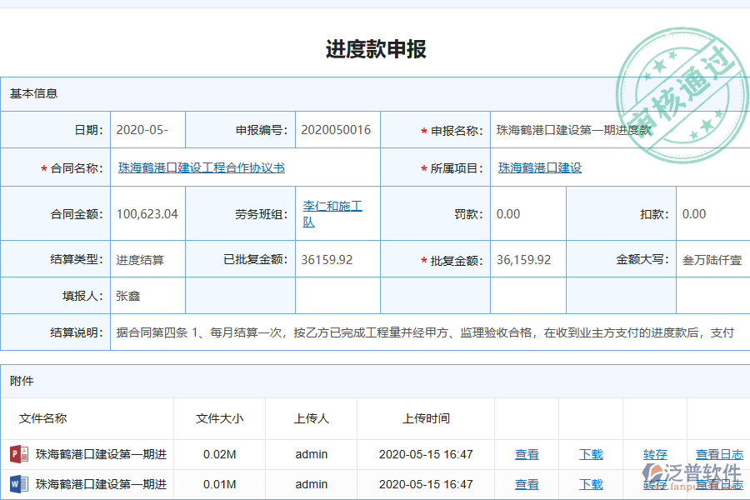Open the 珠海鹤港口建设 project link

538,167
